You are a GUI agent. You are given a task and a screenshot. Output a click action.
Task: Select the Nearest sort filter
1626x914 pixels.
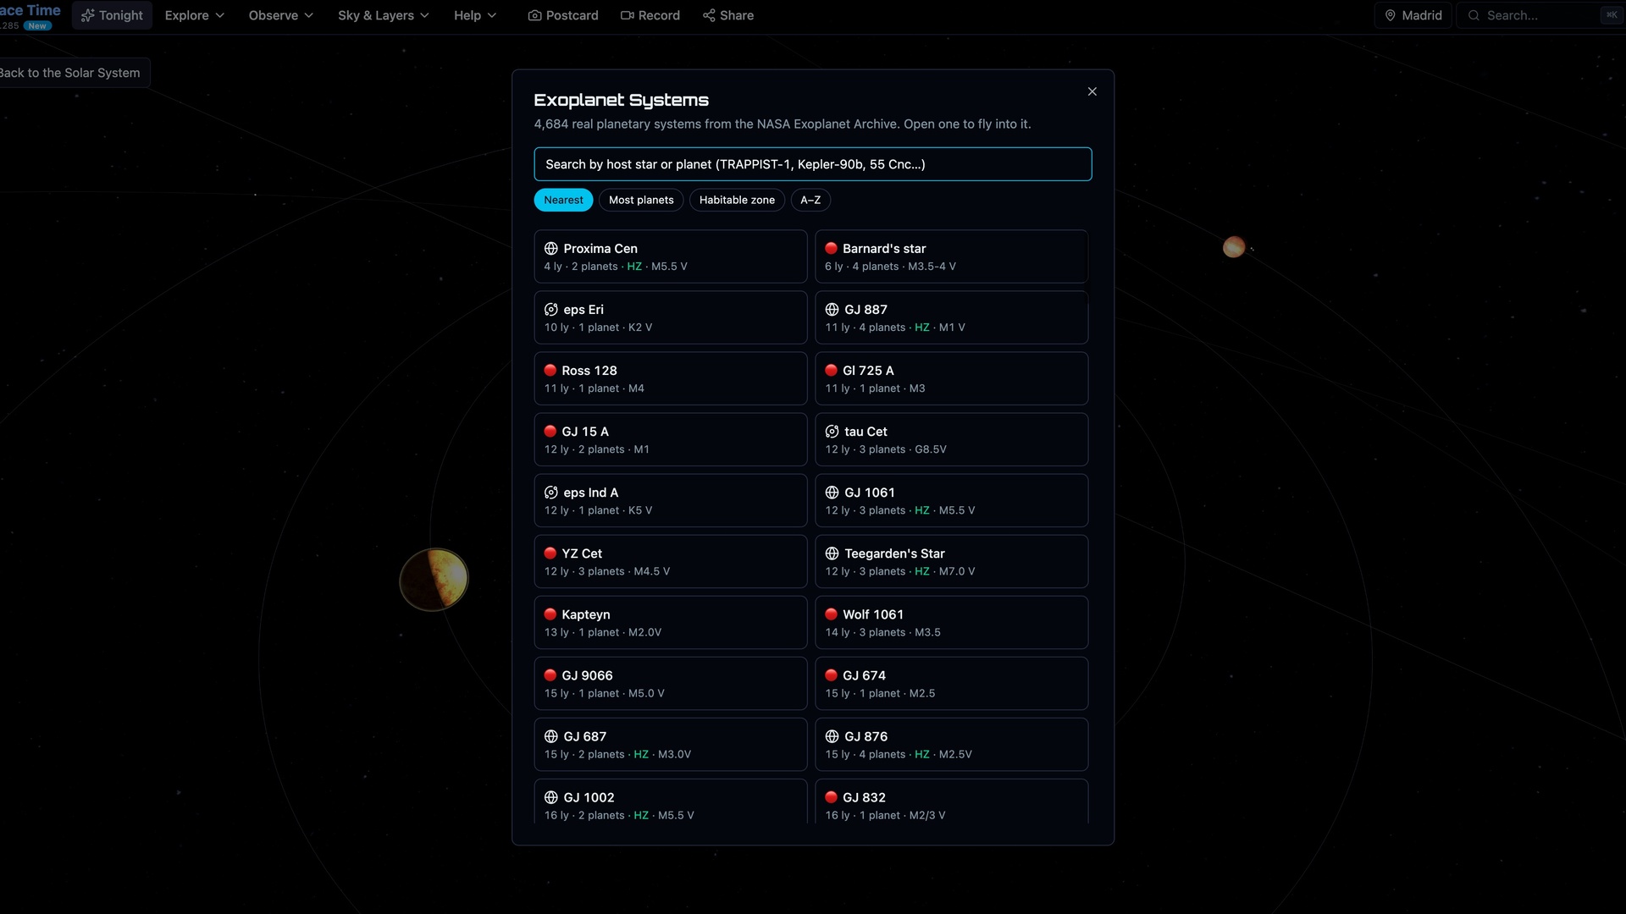pyautogui.click(x=563, y=200)
